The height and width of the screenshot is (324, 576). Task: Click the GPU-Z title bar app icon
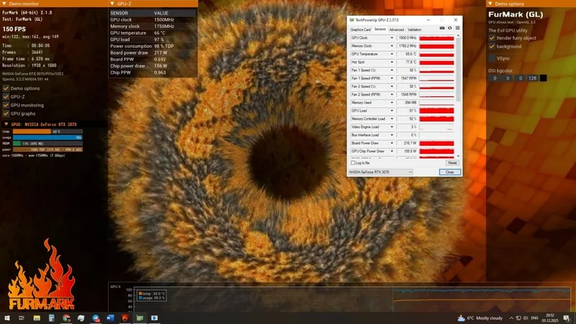pyautogui.click(x=351, y=20)
